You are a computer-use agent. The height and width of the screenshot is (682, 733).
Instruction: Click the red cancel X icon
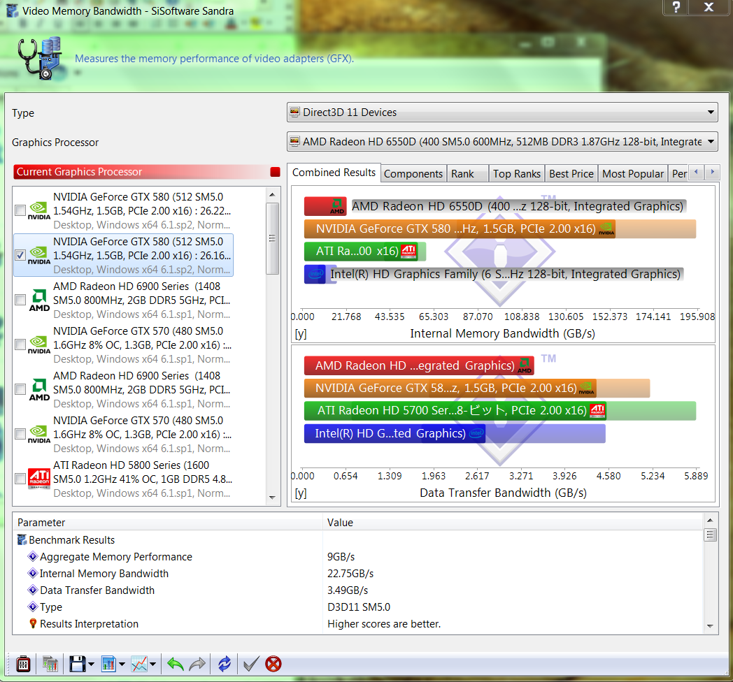273,664
